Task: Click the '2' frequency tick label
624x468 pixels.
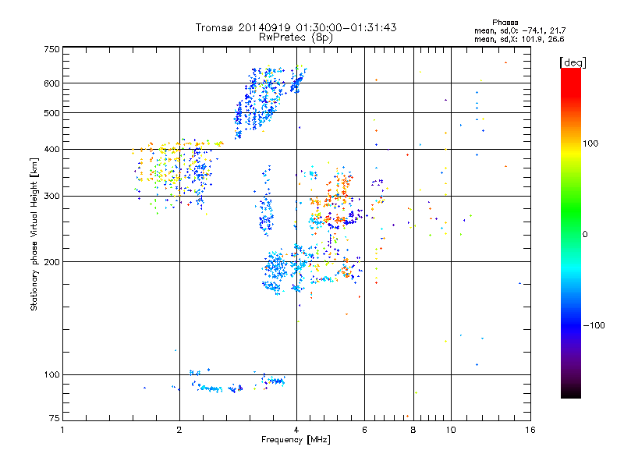Action: 179,430
